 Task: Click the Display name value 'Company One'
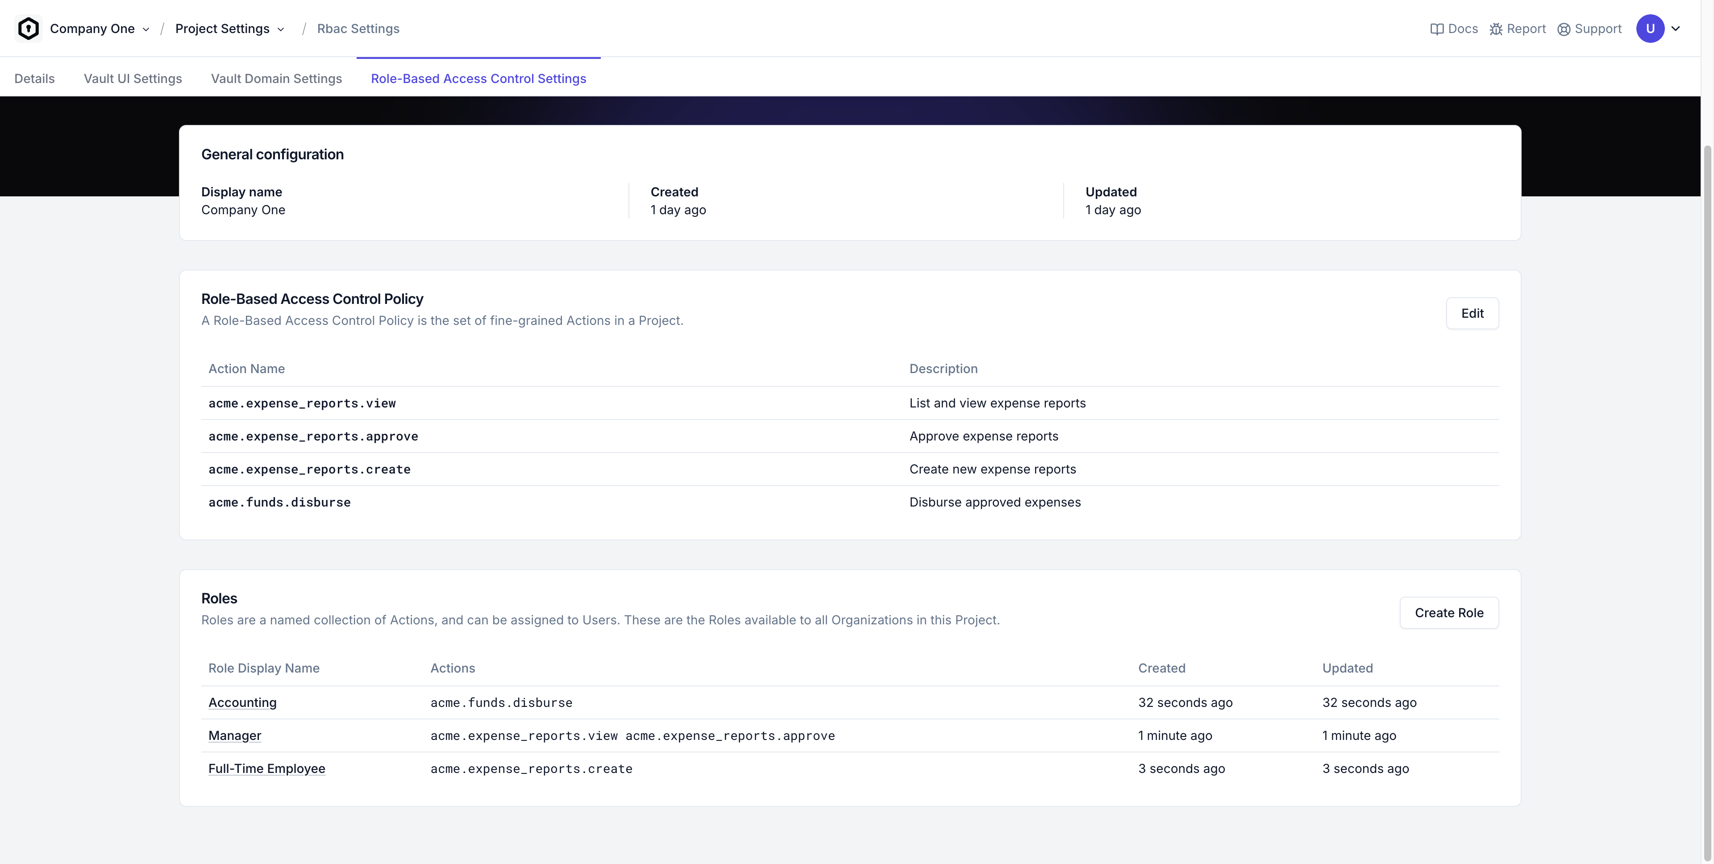[x=243, y=209]
